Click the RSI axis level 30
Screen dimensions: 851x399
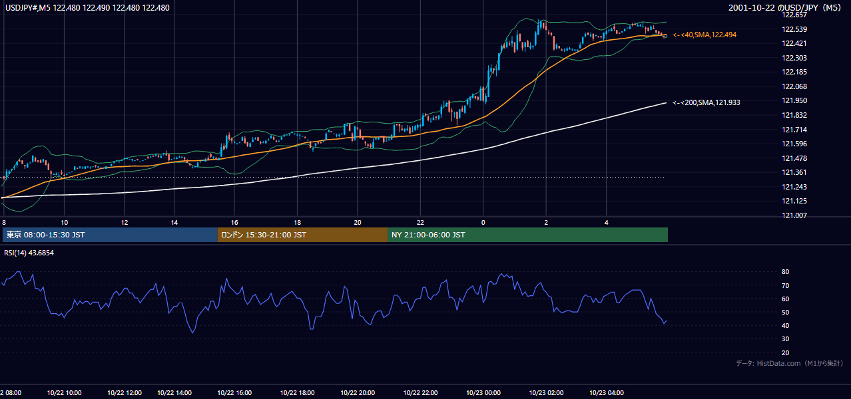click(785, 339)
